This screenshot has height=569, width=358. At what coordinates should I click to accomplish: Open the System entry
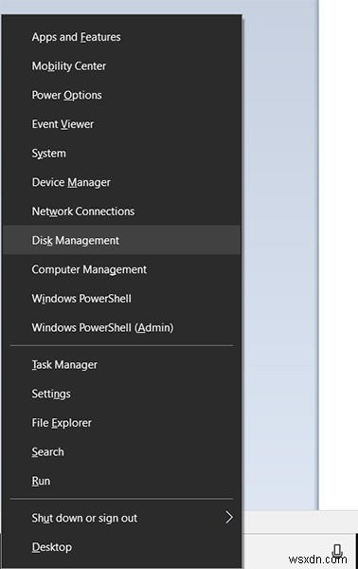tap(121, 153)
